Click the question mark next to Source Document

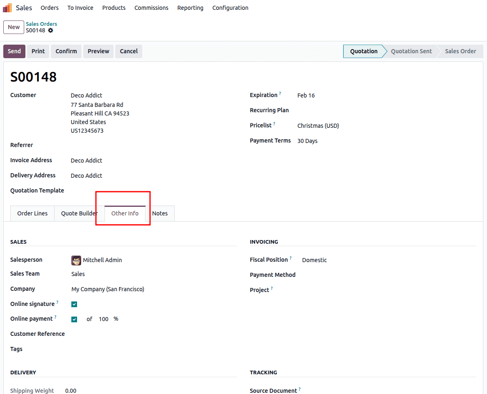pyautogui.click(x=300, y=388)
